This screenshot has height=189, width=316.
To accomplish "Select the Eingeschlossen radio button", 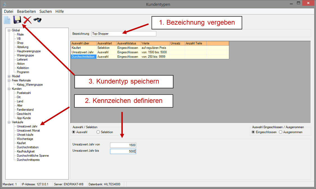I will click(253, 132).
